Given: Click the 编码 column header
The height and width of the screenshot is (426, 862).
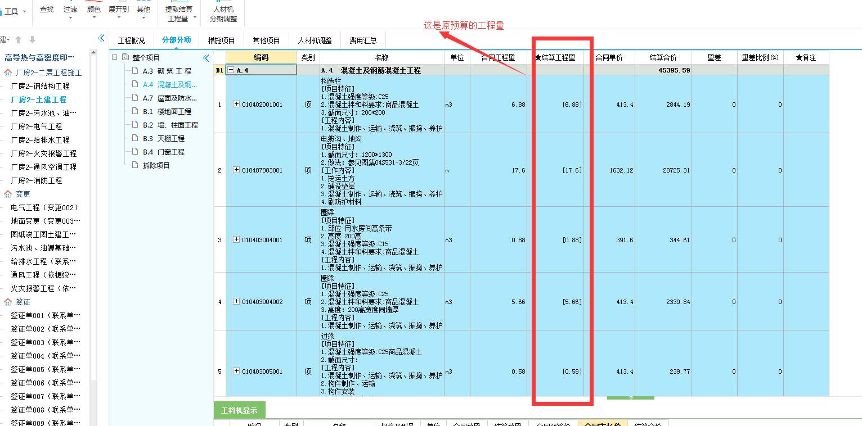Looking at the screenshot, I should tap(261, 57).
